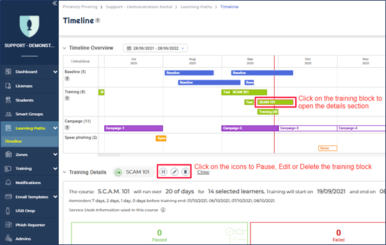Click the Service Desk Information info icon

pyautogui.click(x=163, y=210)
